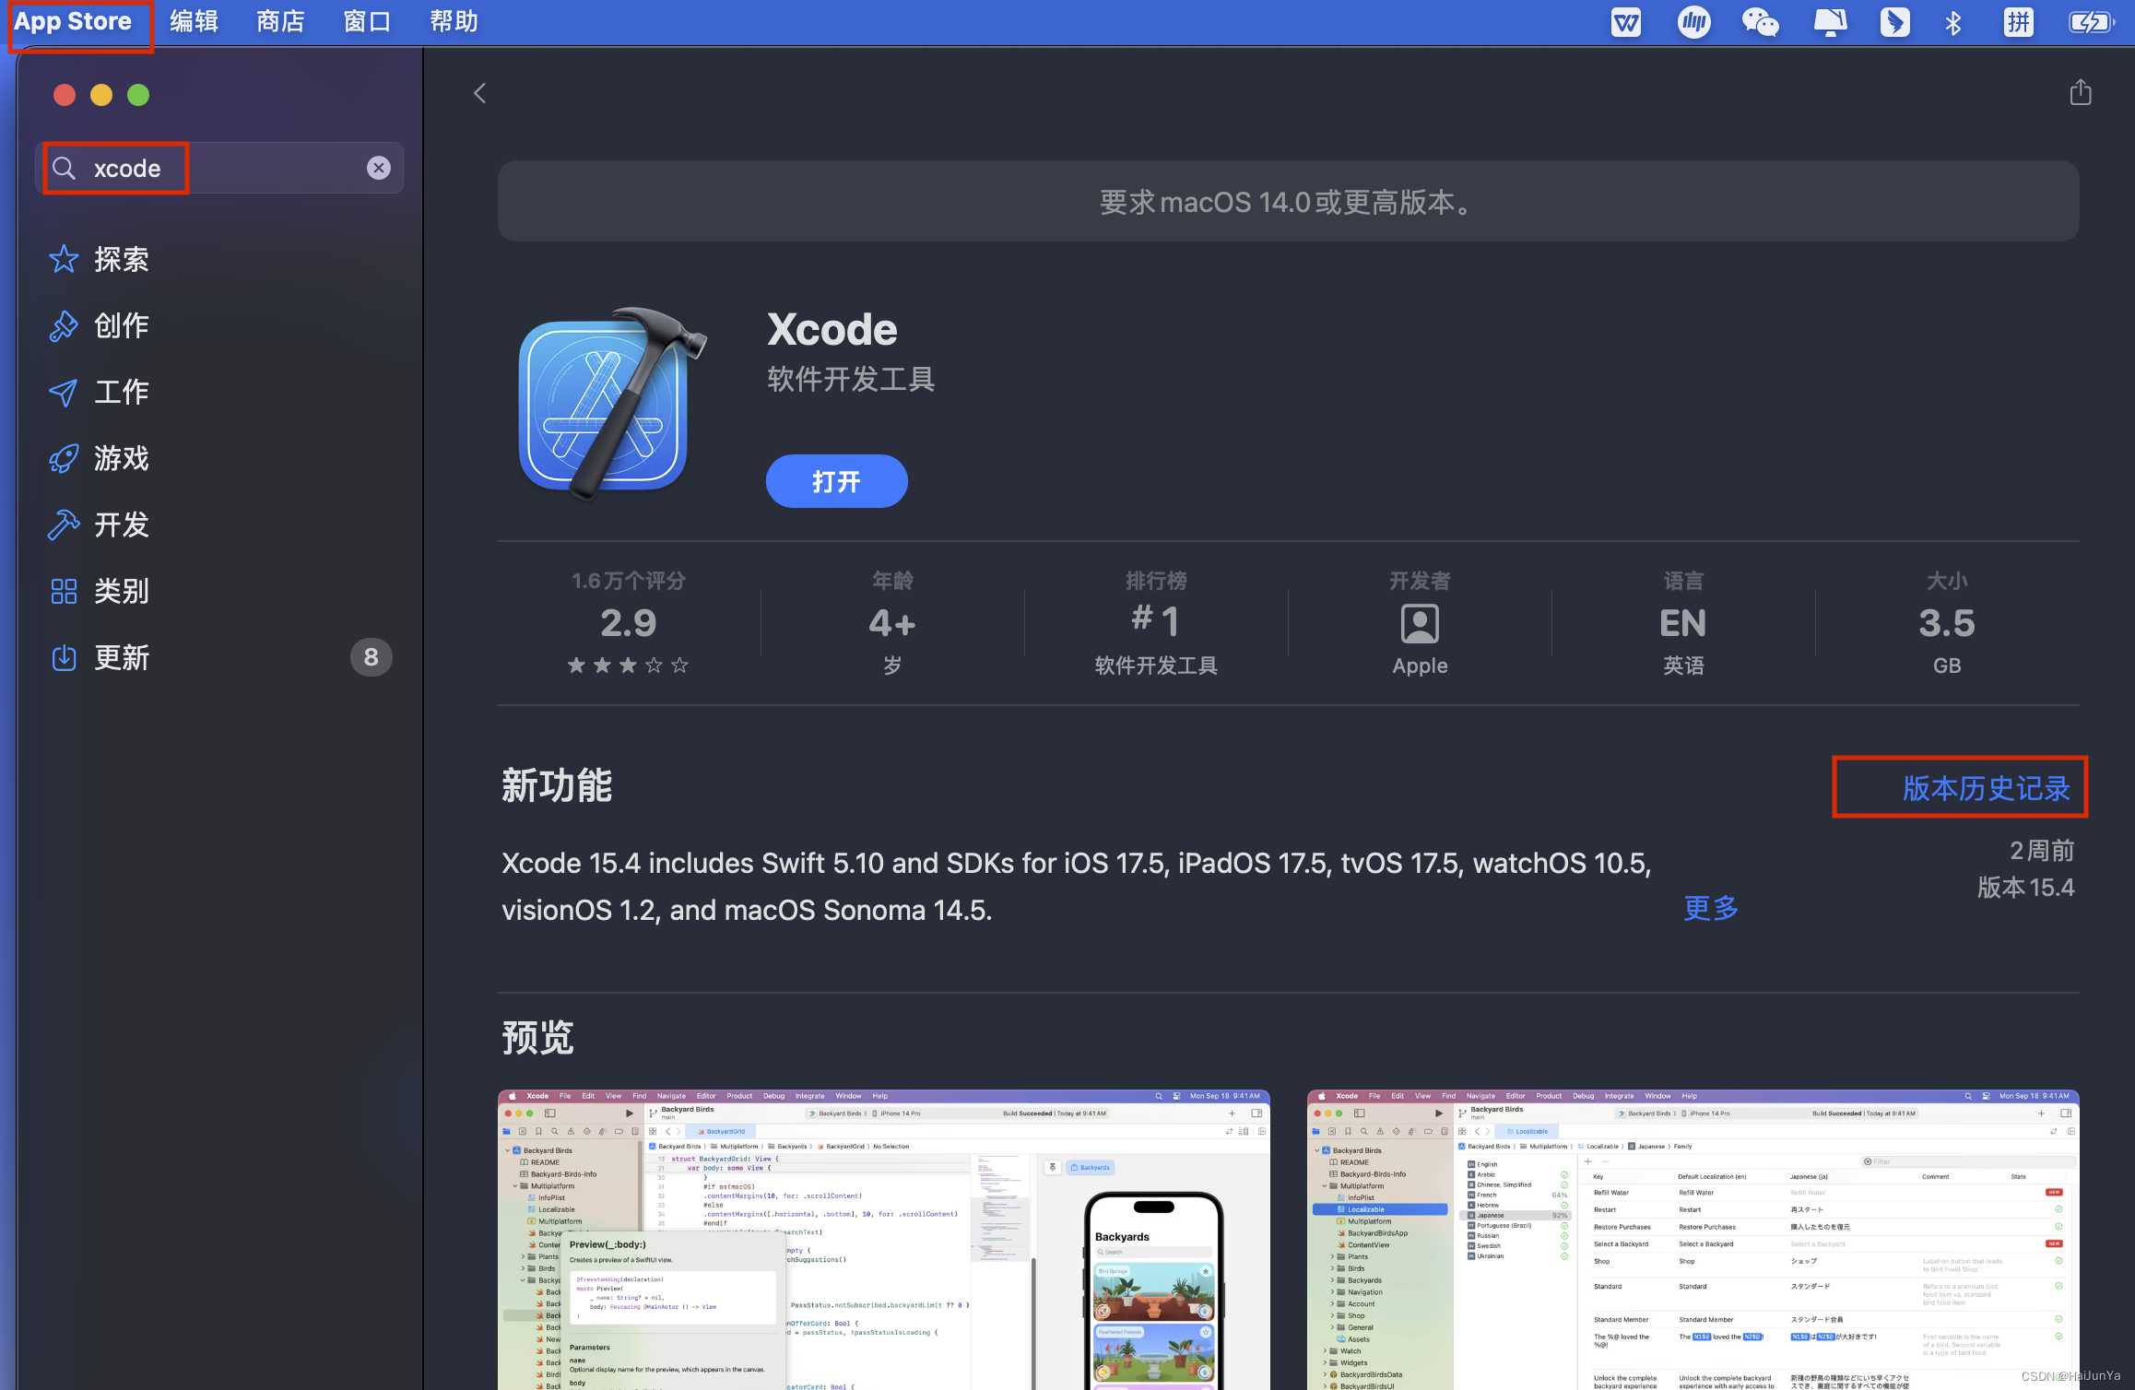Click the macOS 14.0 requirement banner
Image resolution: width=2135 pixels, height=1390 pixels.
click(x=1288, y=201)
